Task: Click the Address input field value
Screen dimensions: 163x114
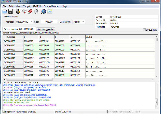Action: [x=22, y=22]
